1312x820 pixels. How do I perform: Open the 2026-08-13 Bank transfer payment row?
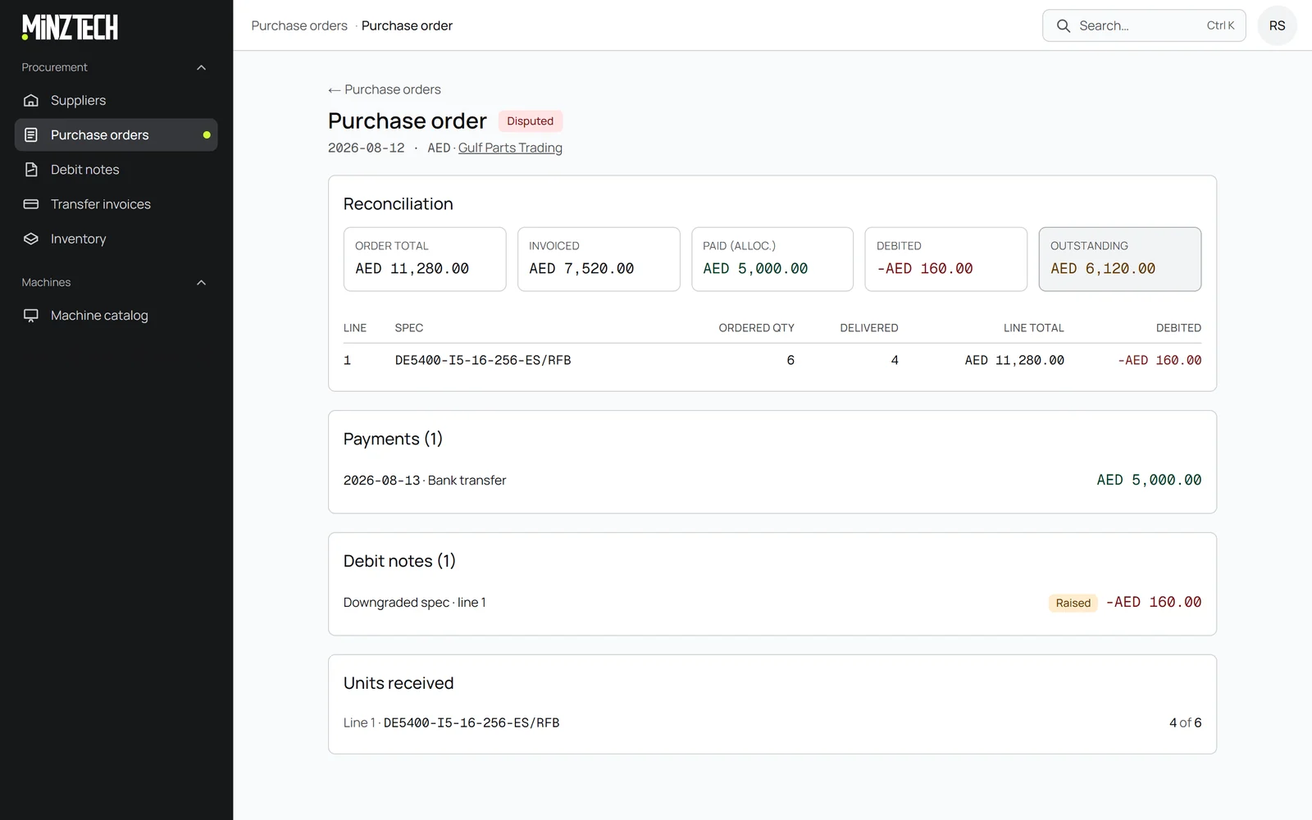(772, 480)
